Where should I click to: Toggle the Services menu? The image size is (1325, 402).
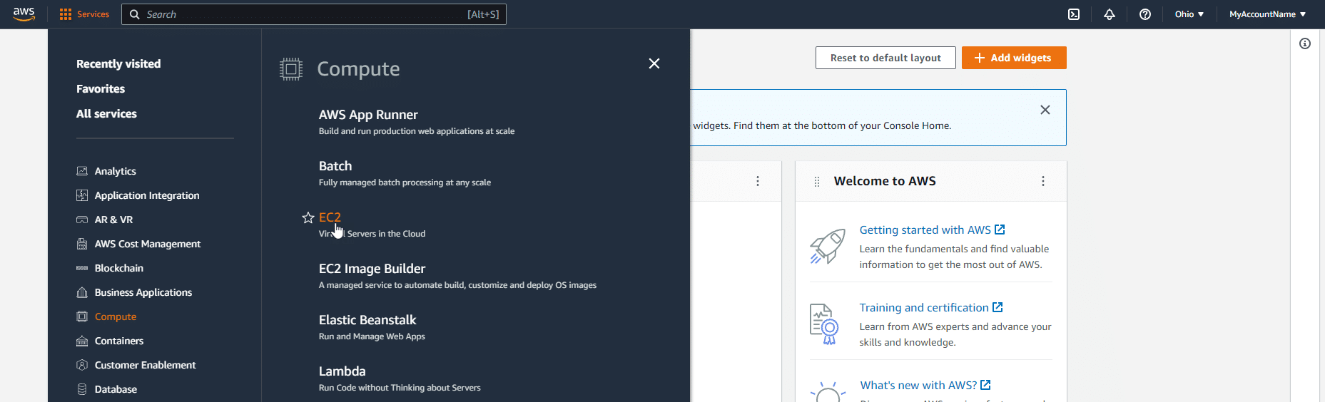(x=85, y=14)
